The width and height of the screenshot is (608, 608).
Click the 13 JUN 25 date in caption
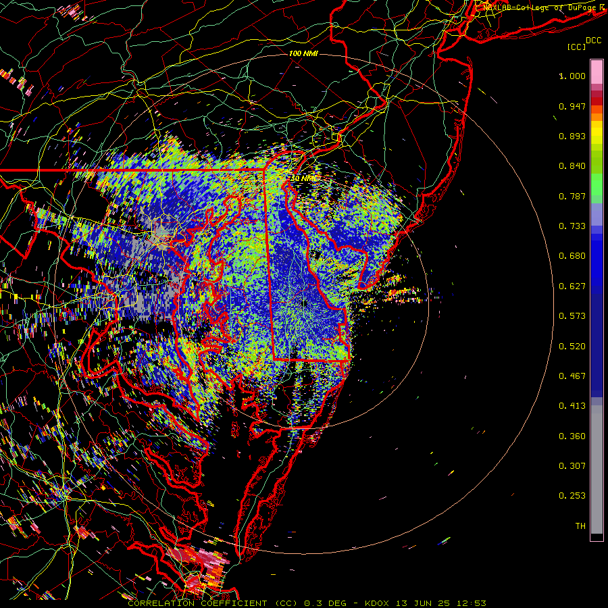point(423,603)
